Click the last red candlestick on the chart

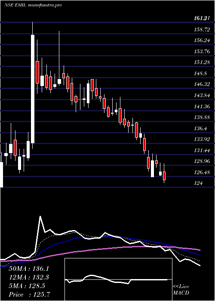(x=164, y=176)
